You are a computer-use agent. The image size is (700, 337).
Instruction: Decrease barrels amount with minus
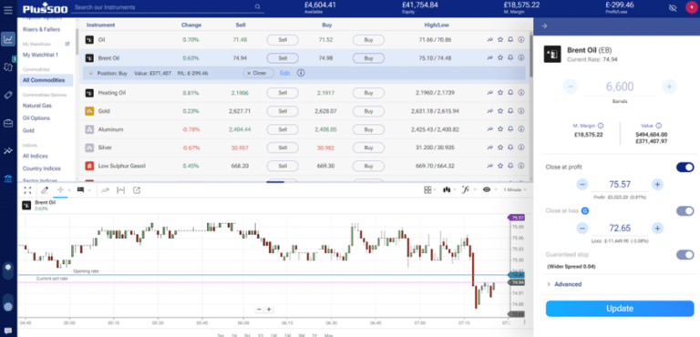pyautogui.click(x=571, y=87)
